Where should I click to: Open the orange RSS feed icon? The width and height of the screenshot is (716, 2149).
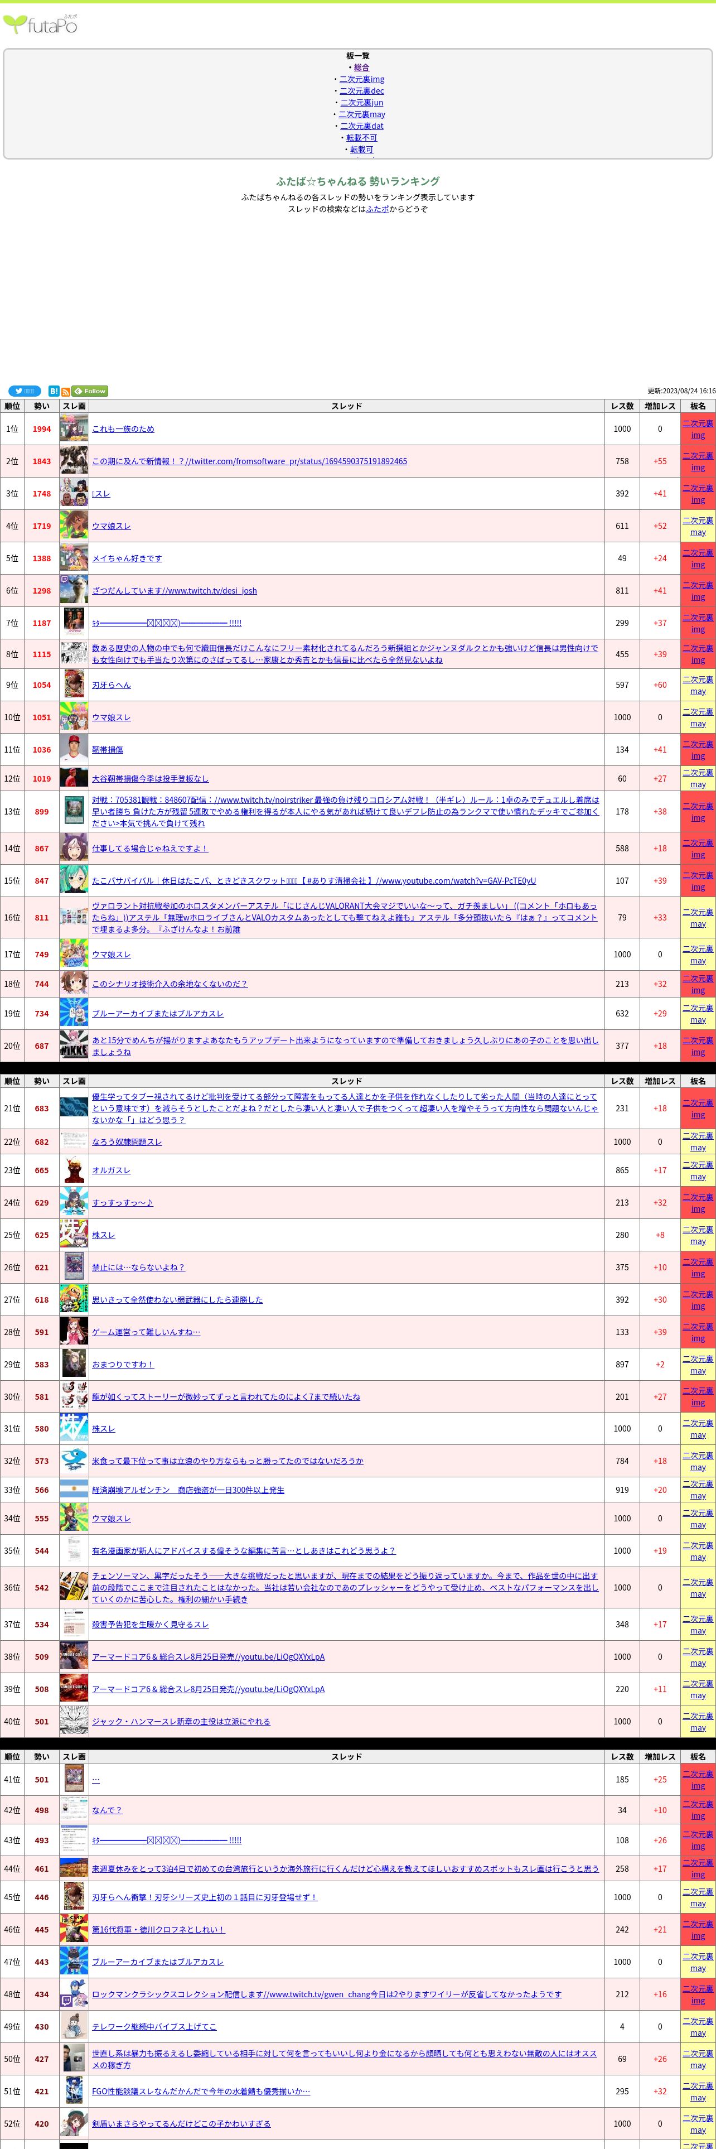66,391
